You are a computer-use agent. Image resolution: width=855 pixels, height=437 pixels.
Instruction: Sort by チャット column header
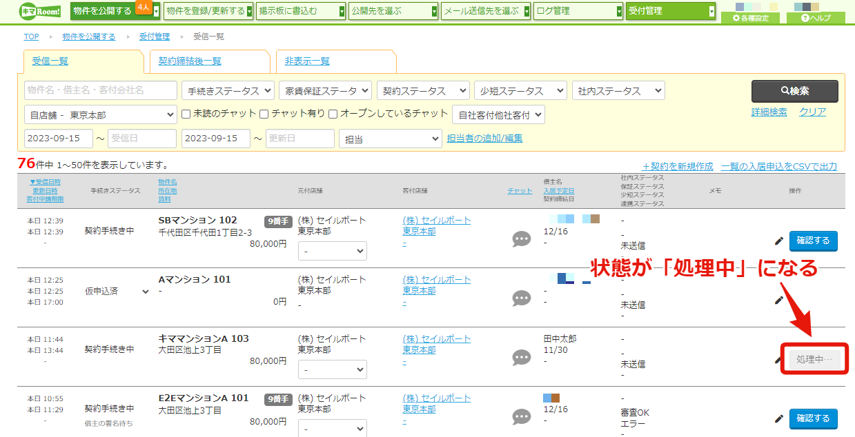(520, 191)
